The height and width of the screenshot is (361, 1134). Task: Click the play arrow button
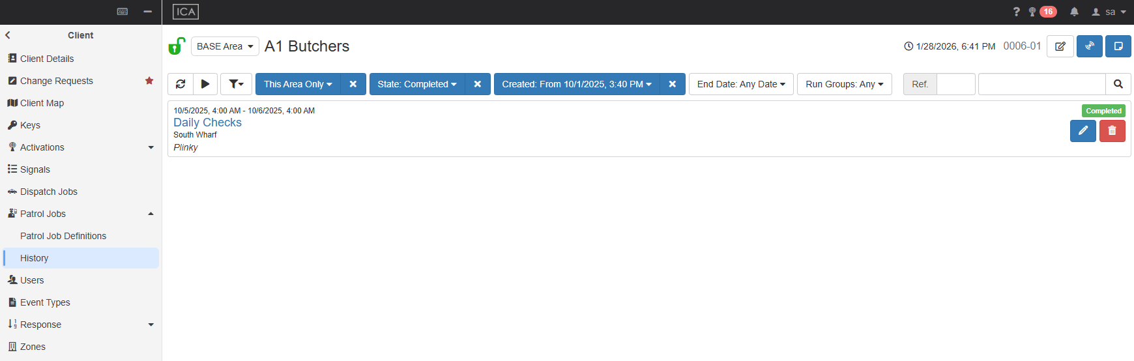pos(205,84)
